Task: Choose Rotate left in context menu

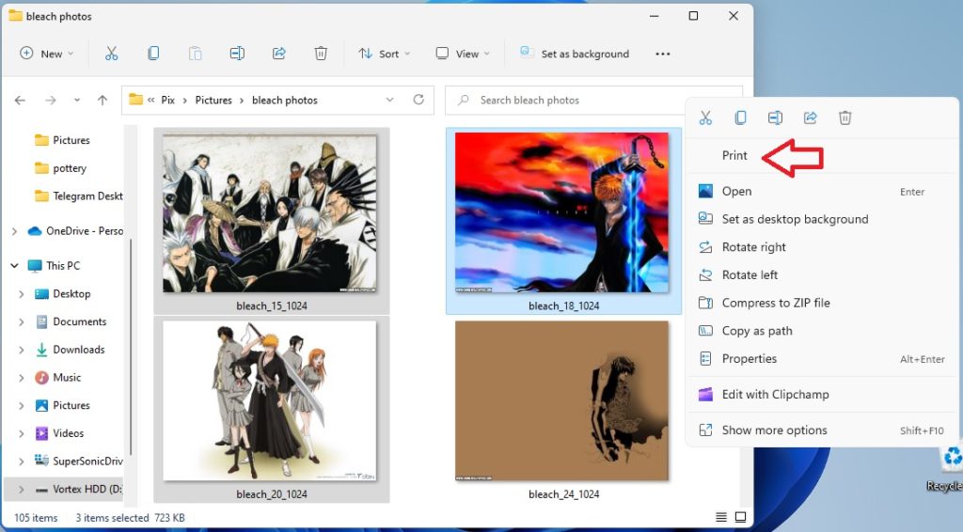Action: coord(822,274)
